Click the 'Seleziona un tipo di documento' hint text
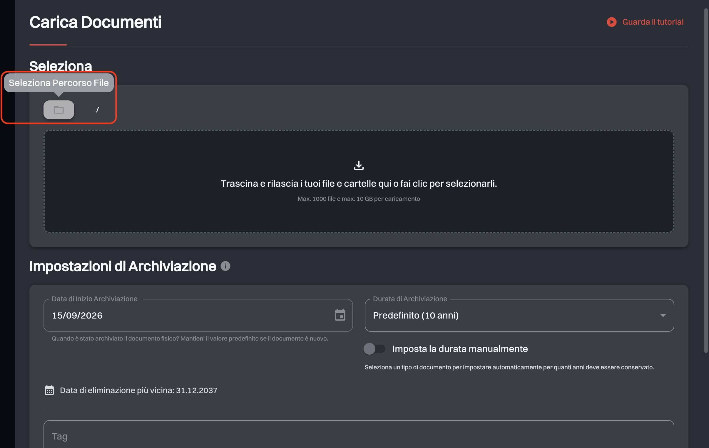 tap(509, 367)
